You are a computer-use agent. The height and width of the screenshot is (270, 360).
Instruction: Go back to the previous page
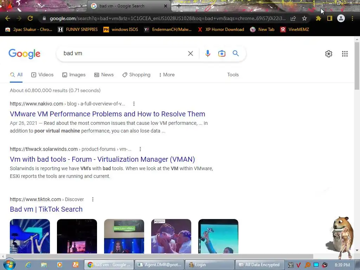7,18
